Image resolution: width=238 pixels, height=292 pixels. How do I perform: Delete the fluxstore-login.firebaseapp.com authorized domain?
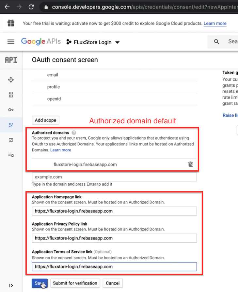click(191, 164)
